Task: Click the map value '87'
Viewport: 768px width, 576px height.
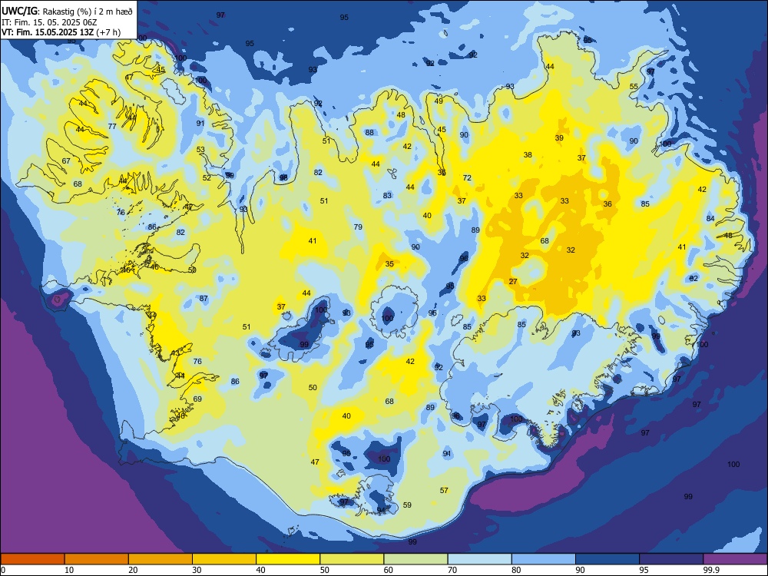Action: point(204,298)
